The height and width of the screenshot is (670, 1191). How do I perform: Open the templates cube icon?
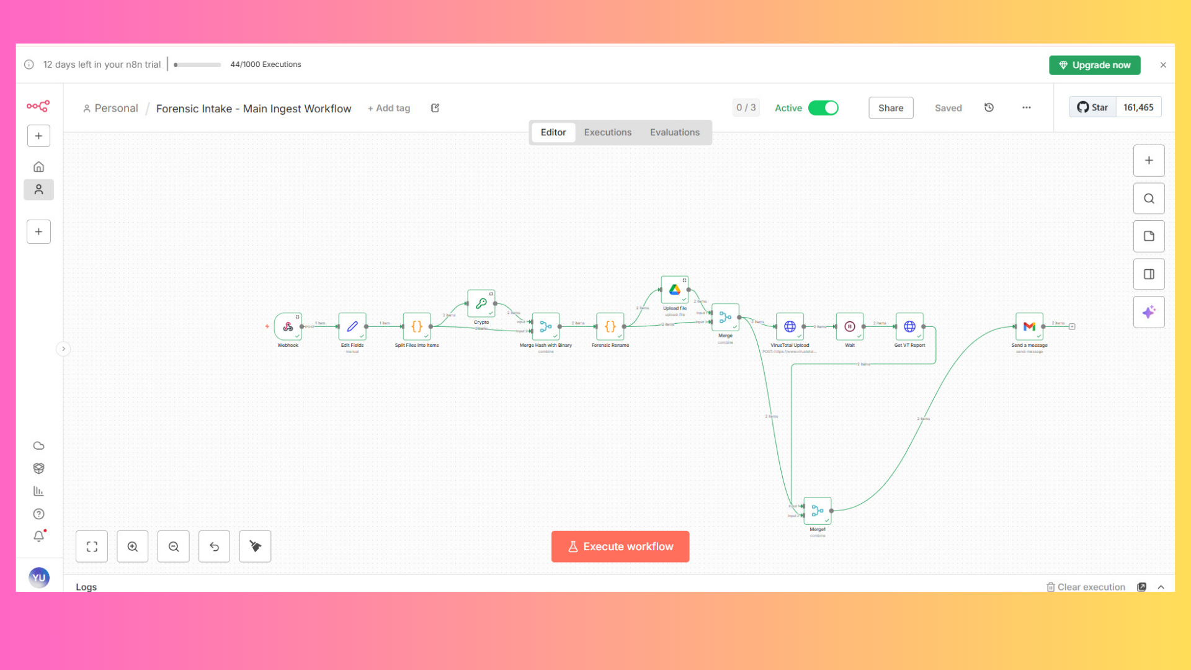click(38, 468)
